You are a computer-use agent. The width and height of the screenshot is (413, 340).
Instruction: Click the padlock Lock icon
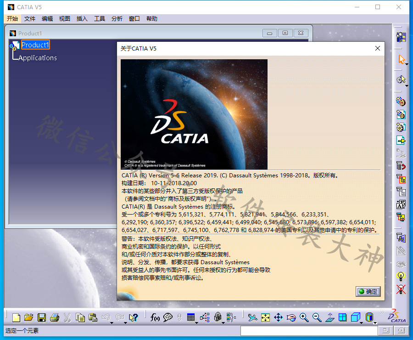click(218, 317)
